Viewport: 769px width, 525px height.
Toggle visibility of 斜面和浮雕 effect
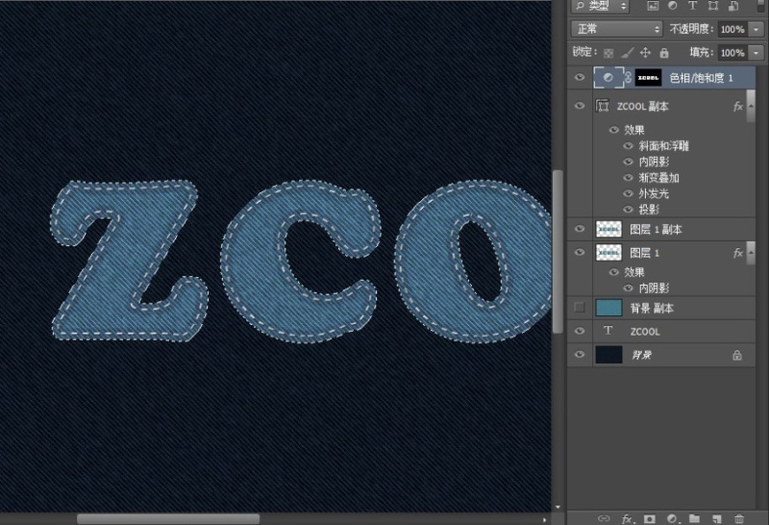629,146
